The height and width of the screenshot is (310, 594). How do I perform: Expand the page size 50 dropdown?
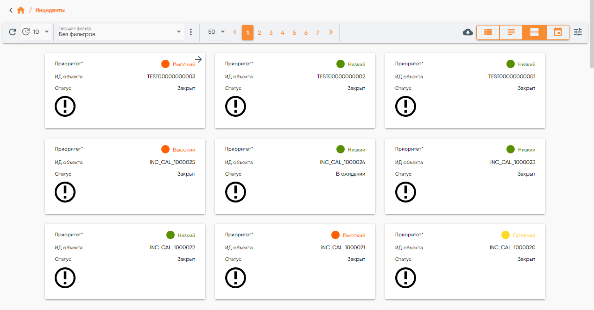pos(217,32)
